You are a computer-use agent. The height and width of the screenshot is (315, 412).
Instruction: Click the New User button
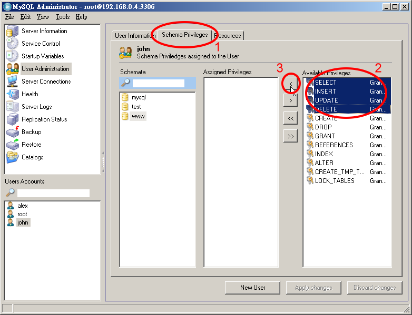252,288
